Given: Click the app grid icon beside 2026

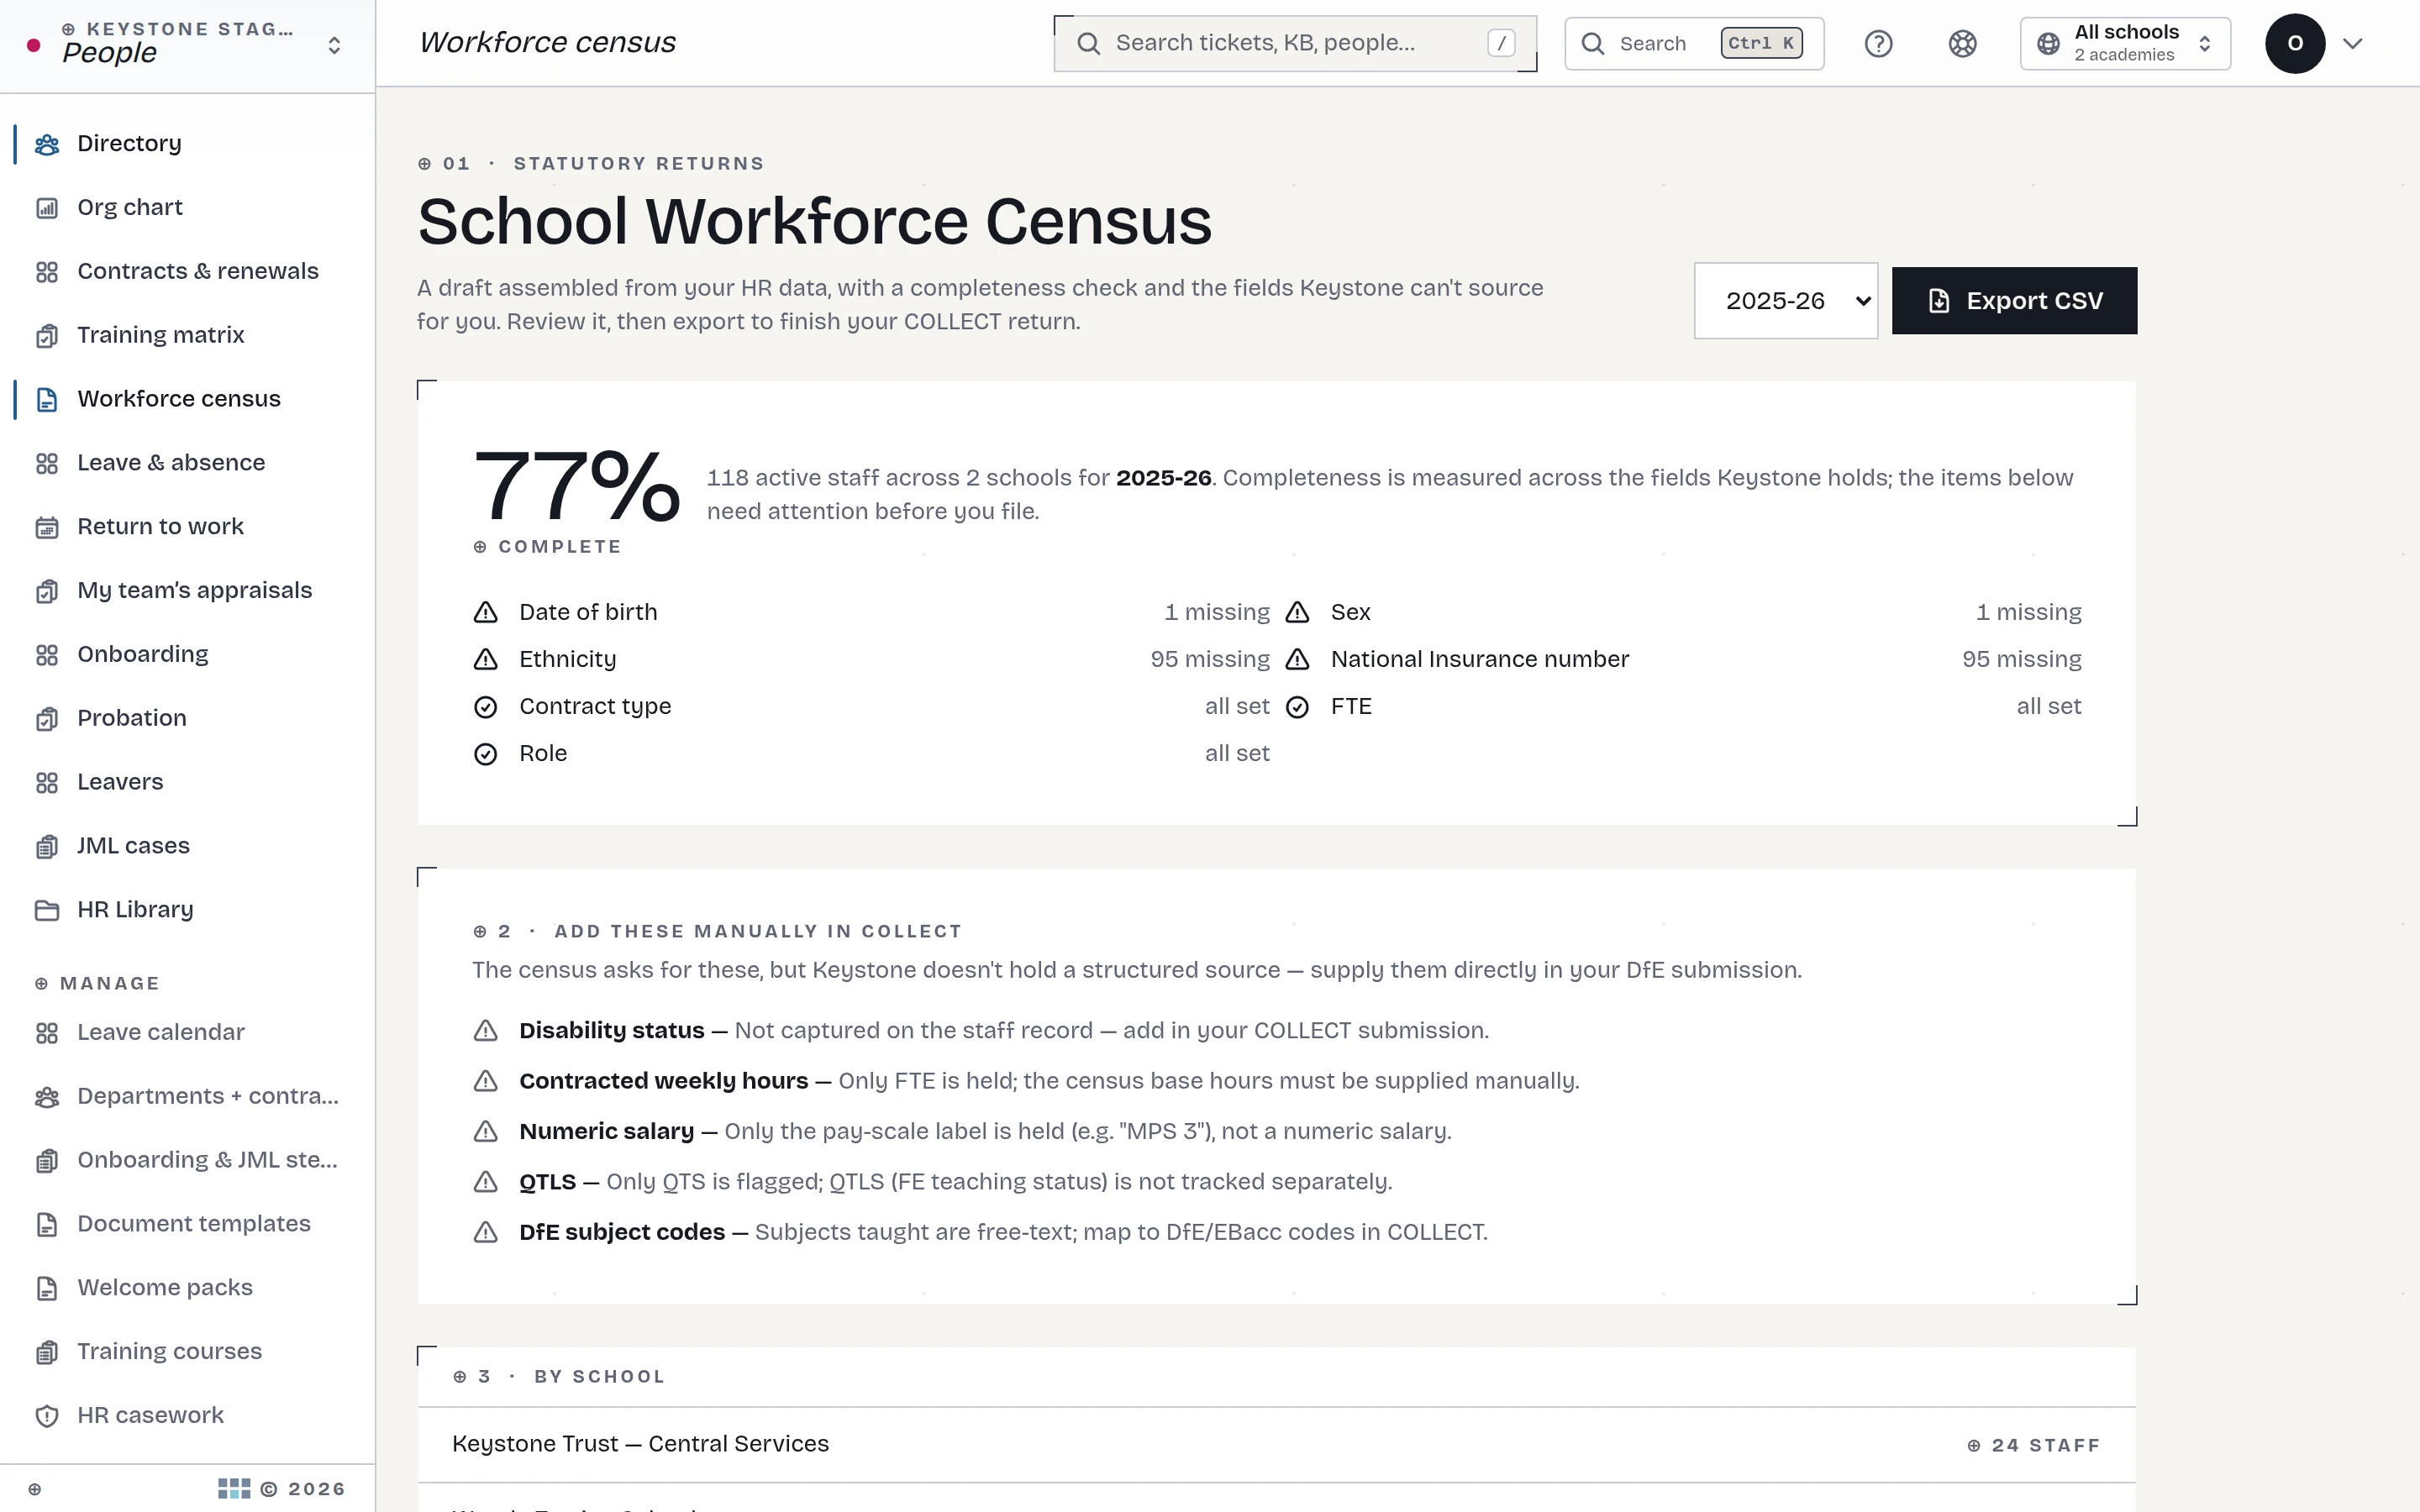Looking at the screenshot, I should [234, 1489].
